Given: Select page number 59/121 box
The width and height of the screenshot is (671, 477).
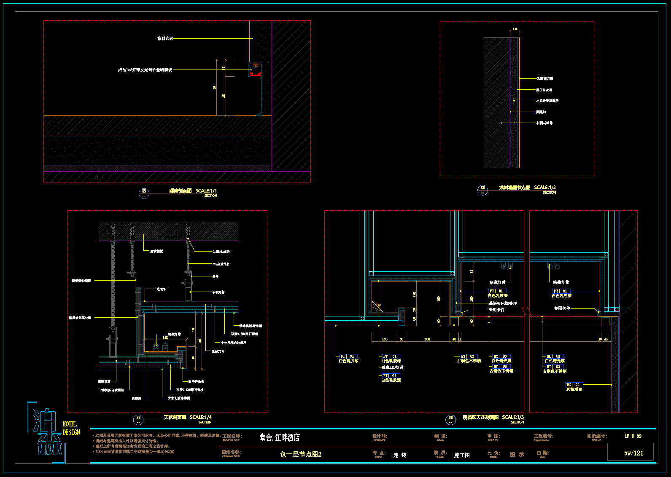Looking at the screenshot, I should pyautogui.click(x=633, y=453).
